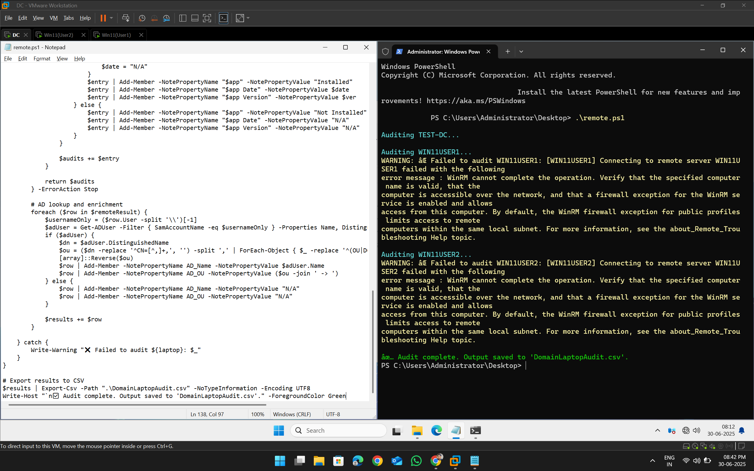Show the VMware library panel
The width and height of the screenshot is (754, 471).
point(183,18)
